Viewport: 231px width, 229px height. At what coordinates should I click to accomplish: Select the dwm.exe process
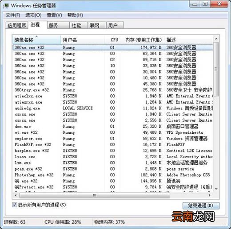[113, 126]
